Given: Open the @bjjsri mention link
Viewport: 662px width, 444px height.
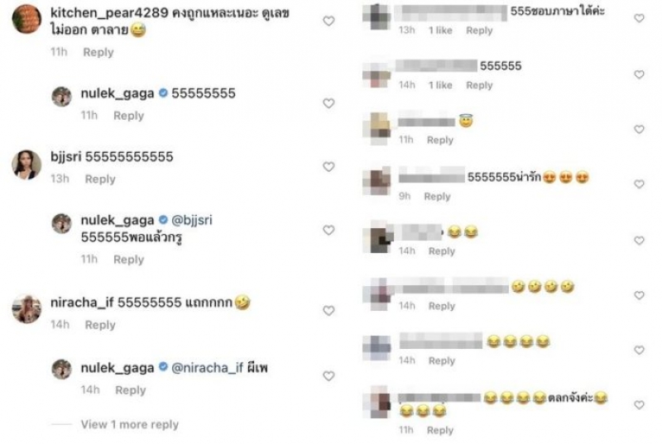Looking at the screenshot, I should 192,220.
